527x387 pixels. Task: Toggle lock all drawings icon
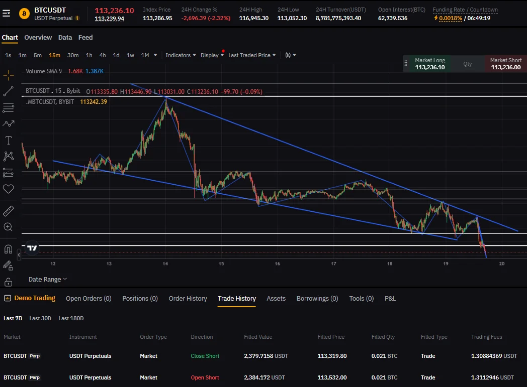click(9, 282)
